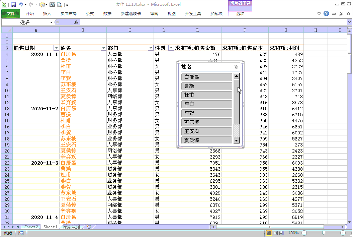
Task: Go to the next sheet tab
Action: coord(13,227)
